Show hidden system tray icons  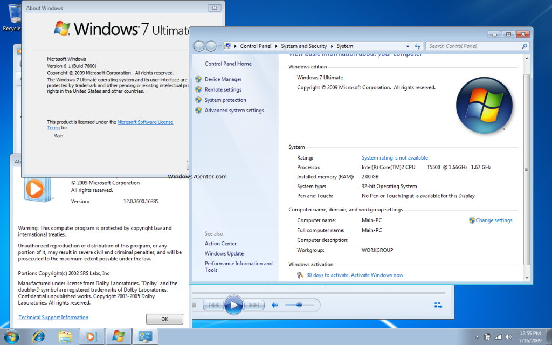coord(477,337)
